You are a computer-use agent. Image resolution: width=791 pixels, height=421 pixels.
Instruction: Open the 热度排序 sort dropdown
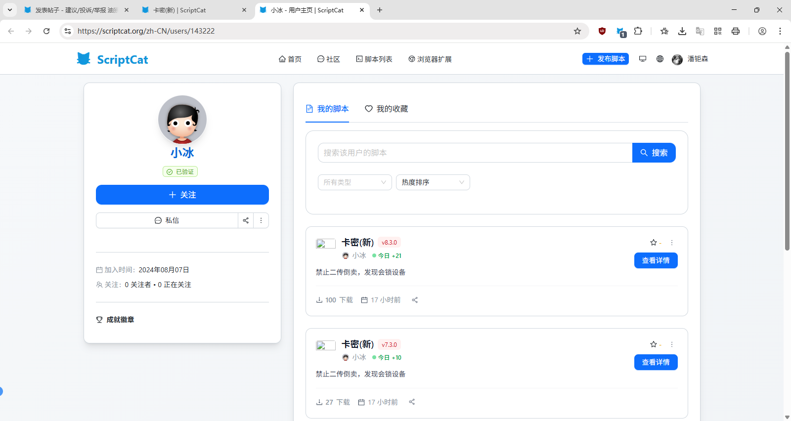click(433, 182)
